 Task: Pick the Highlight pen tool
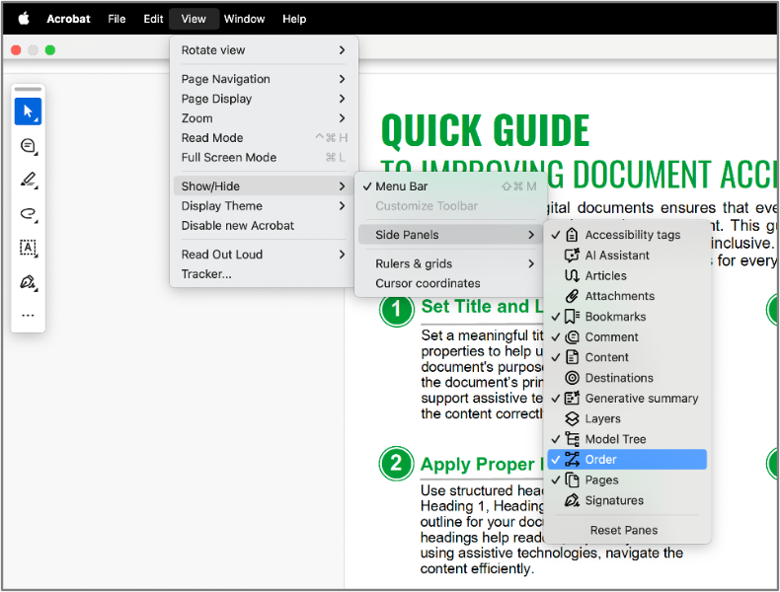[x=28, y=180]
